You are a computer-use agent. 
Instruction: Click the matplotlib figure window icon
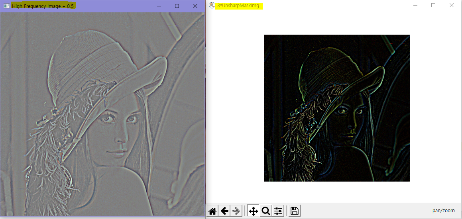(x=212, y=5)
